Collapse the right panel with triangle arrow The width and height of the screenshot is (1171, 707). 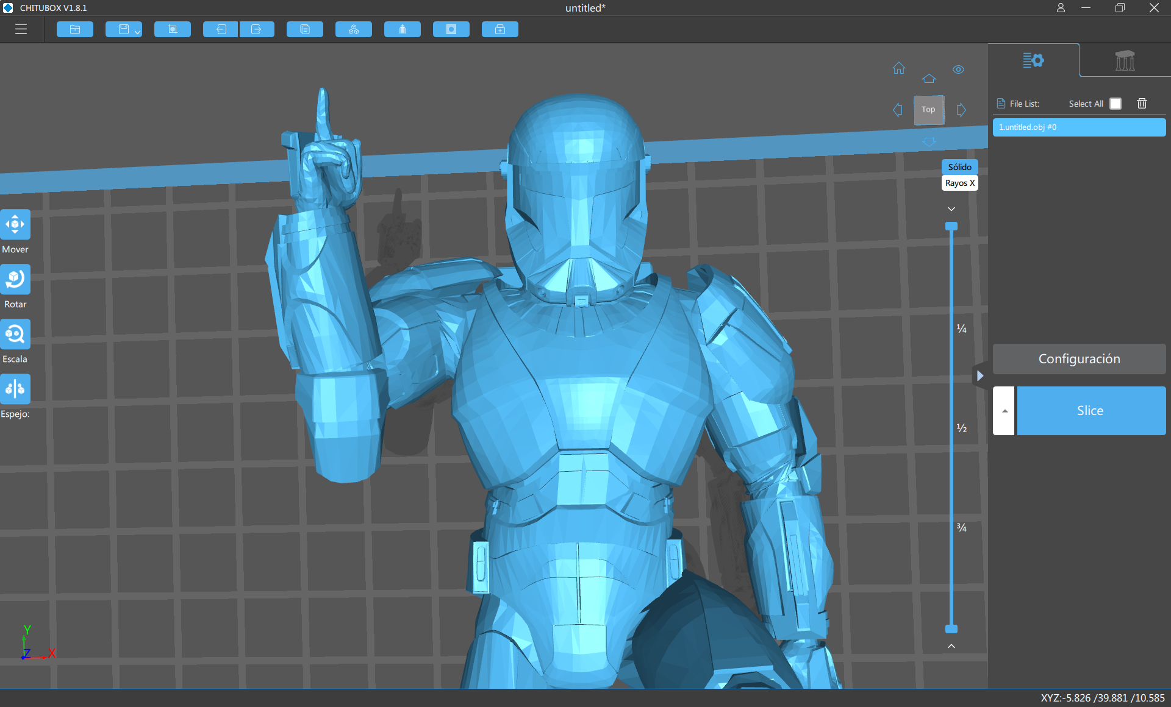pos(979,376)
